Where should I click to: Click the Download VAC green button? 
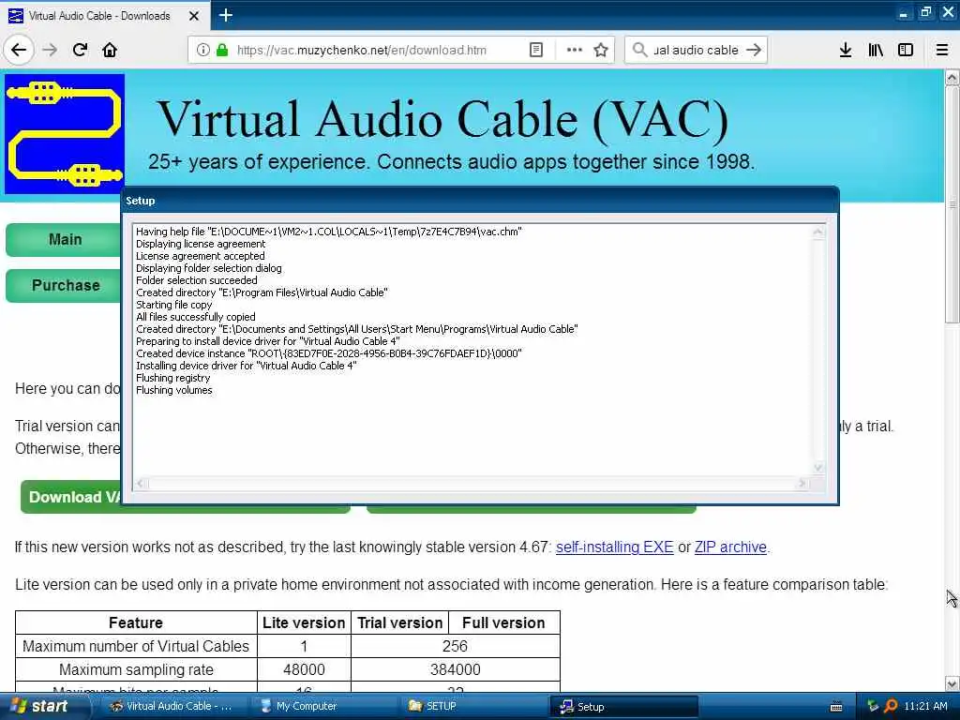71,497
